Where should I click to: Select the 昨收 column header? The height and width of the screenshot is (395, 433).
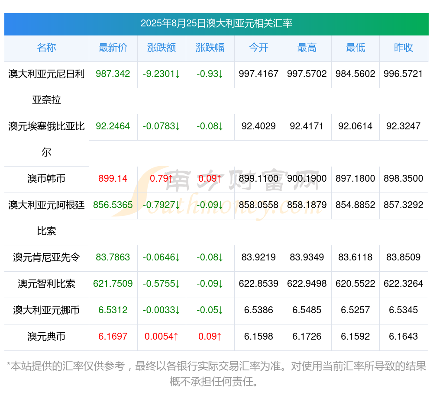point(404,48)
